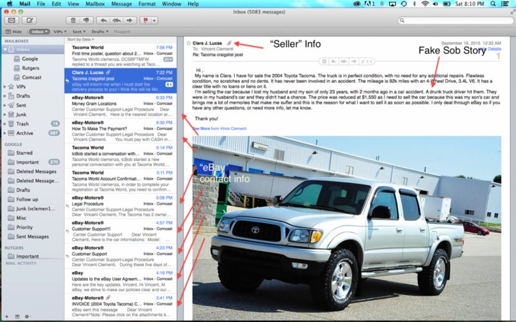Open the Mailbox menu
Screen dimensions: 516x322
(x=95, y=4)
